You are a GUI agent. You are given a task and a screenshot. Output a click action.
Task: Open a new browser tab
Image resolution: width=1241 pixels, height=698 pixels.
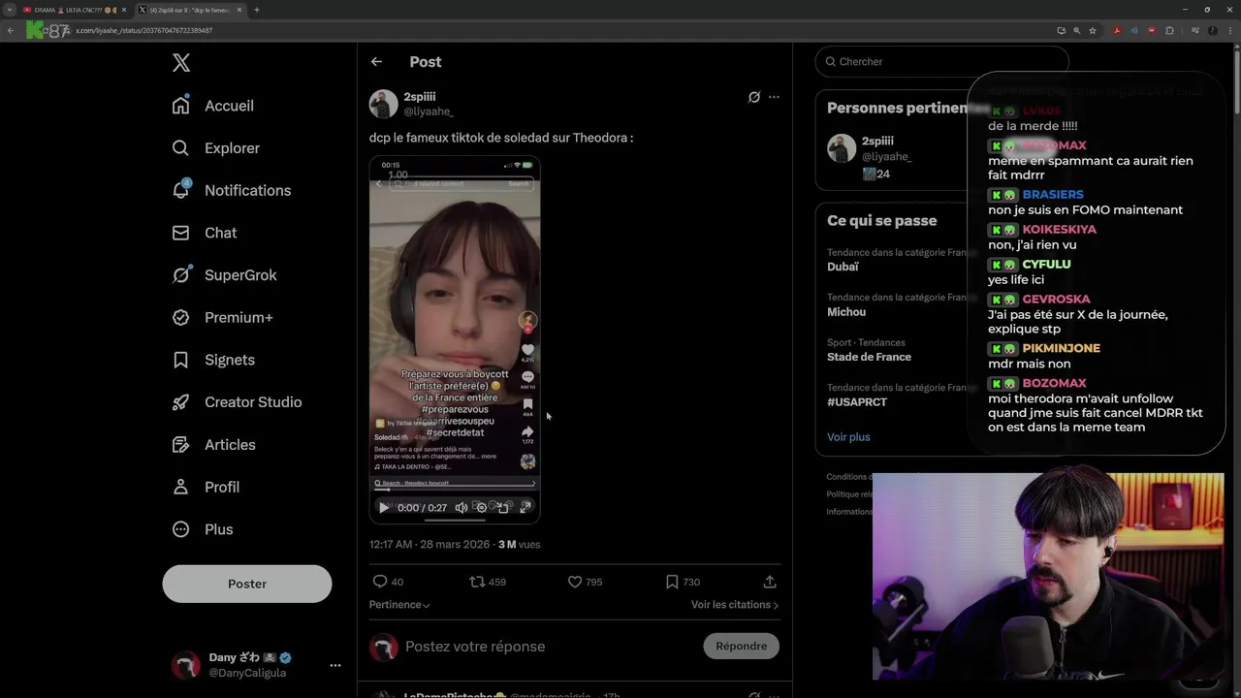(257, 10)
